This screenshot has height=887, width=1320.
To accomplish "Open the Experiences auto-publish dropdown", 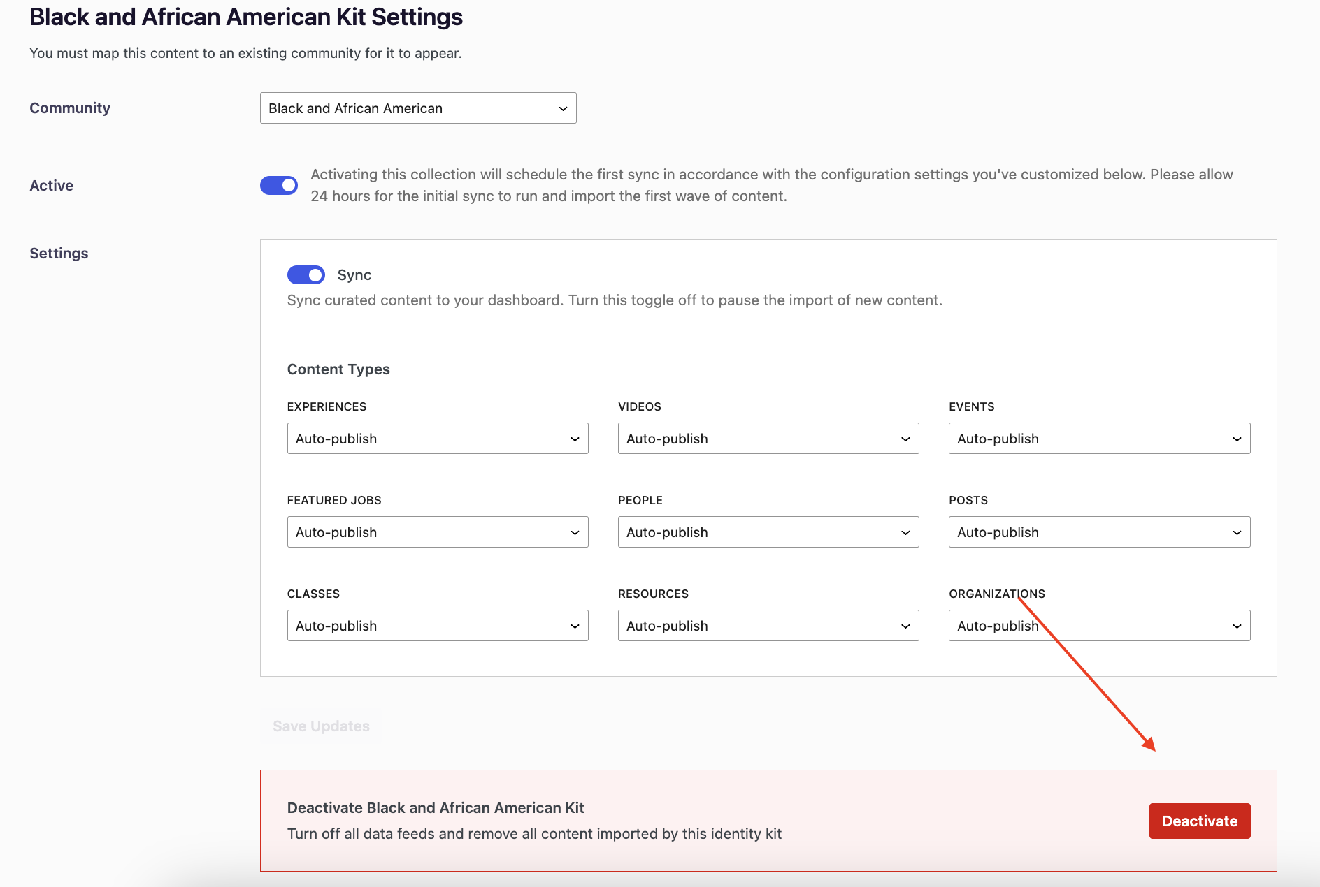I will (437, 438).
